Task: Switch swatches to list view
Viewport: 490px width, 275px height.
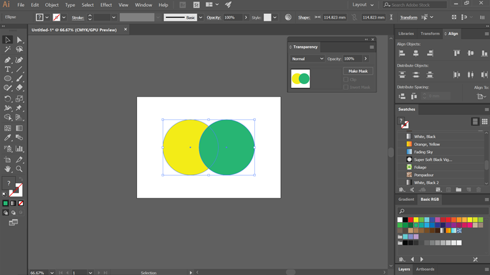Action: (x=476, y=121)
